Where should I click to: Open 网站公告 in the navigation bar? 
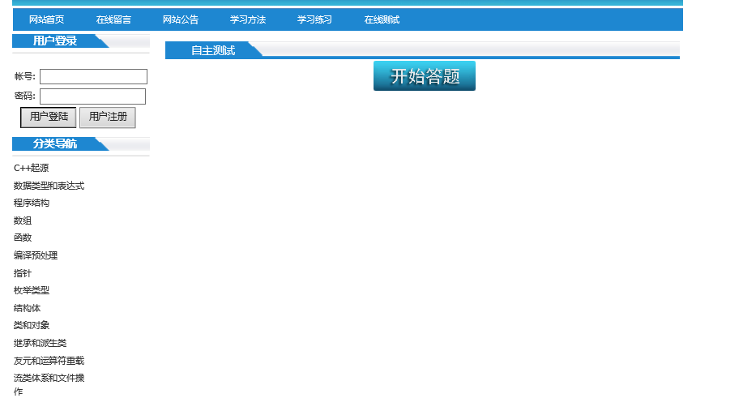181,20
